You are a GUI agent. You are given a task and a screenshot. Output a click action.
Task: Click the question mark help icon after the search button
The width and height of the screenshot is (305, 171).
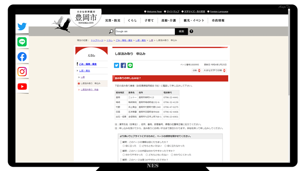click(x=192, y=31)
